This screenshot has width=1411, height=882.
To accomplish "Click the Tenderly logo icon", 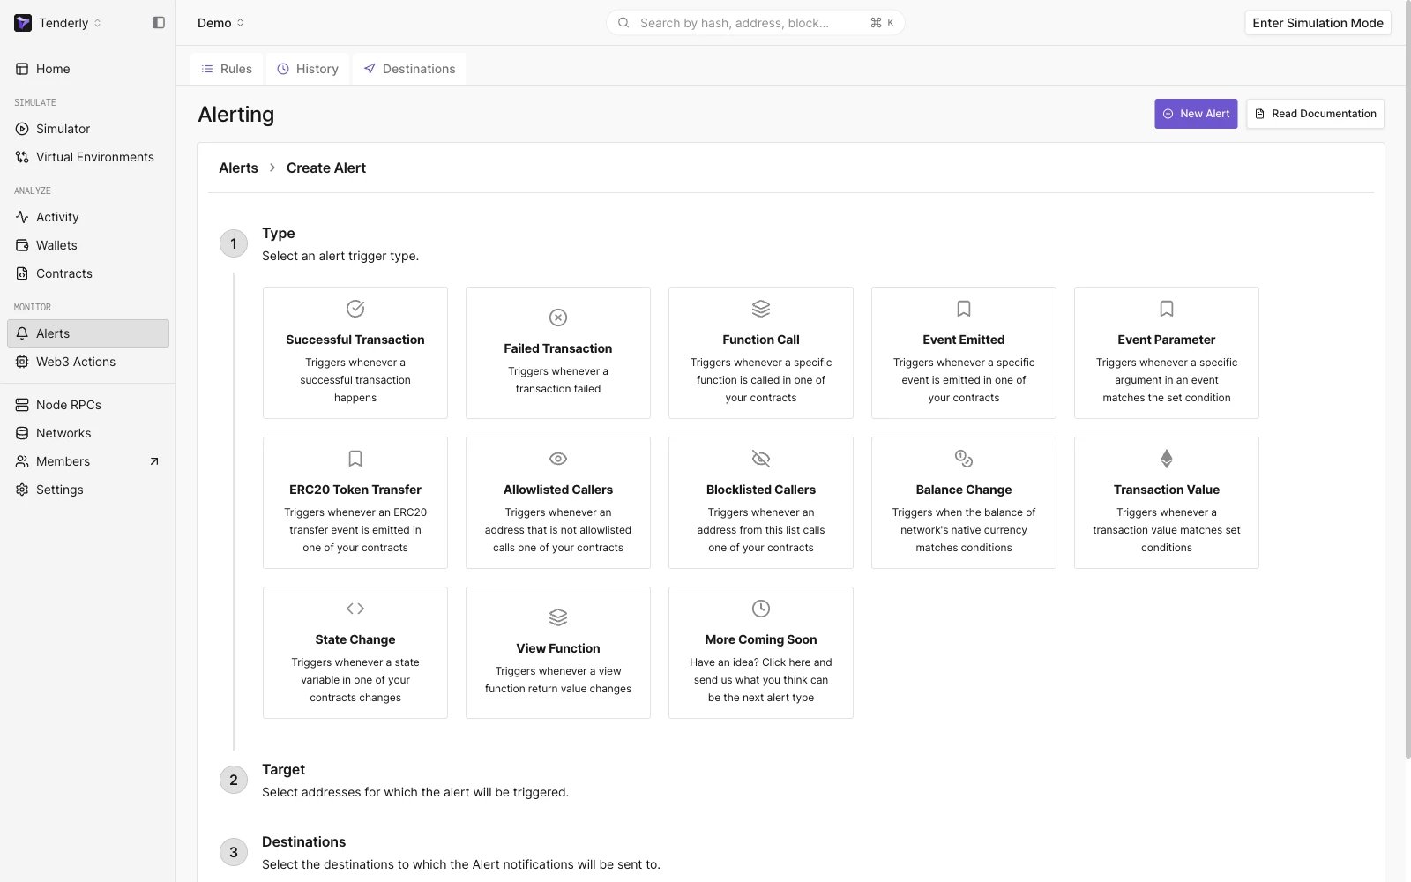I will tap(23, 23).
